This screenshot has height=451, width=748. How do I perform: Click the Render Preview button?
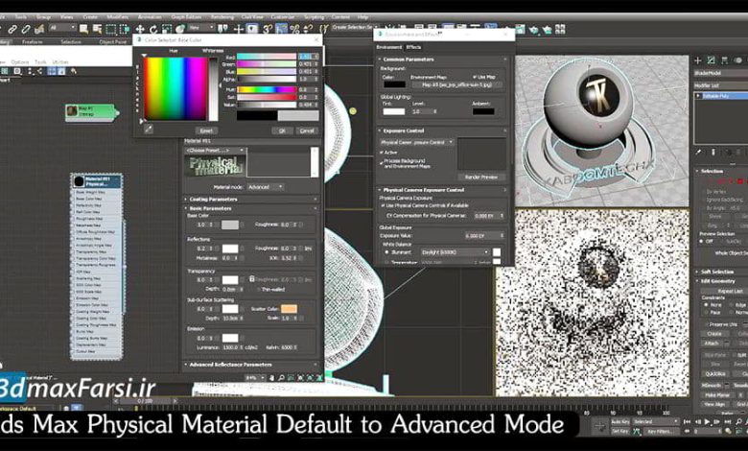(x=481, y=178)
